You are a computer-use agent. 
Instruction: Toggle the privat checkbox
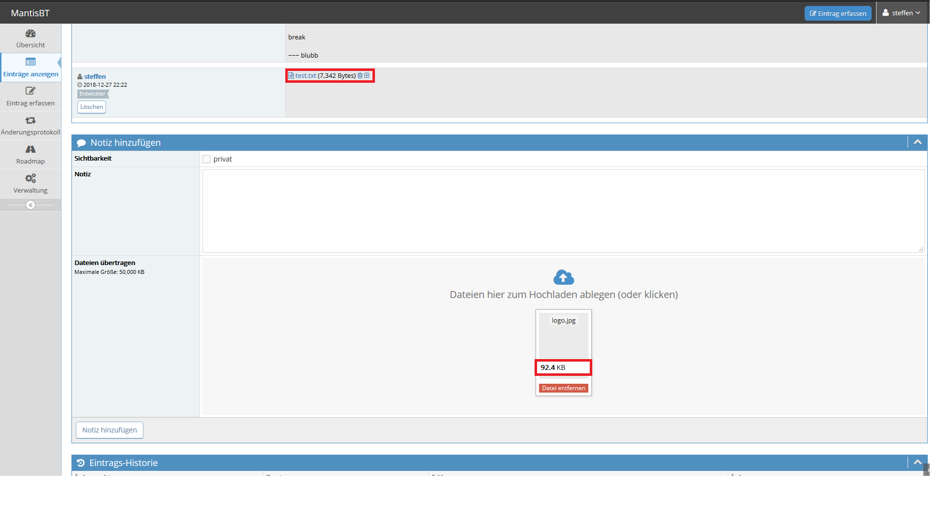pos(206,159)
